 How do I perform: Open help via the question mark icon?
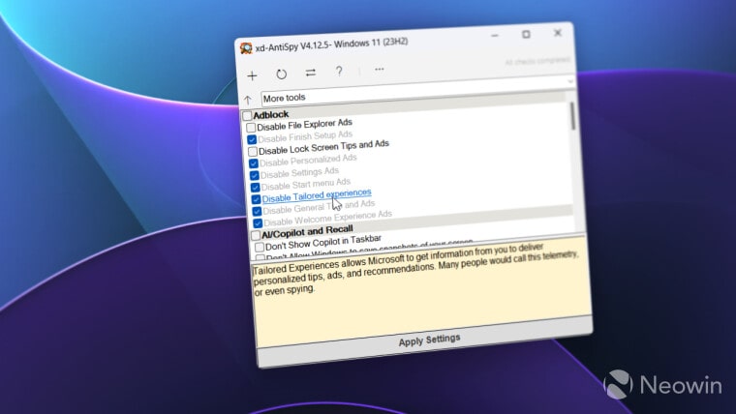(339, 72)
